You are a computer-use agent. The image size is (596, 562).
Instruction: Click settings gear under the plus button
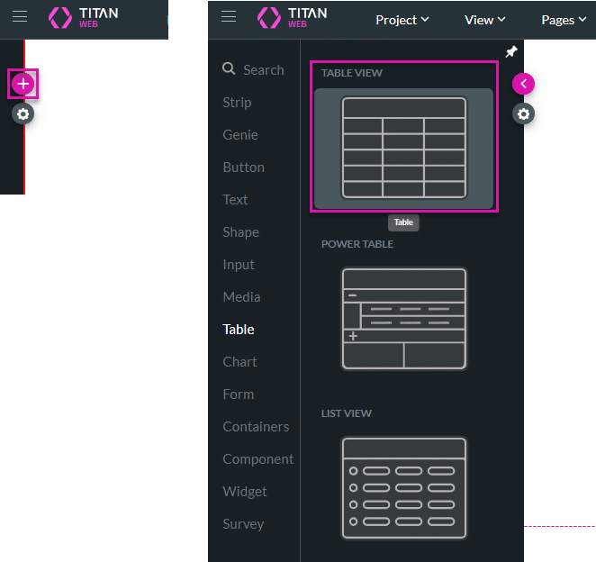(23, 113)
